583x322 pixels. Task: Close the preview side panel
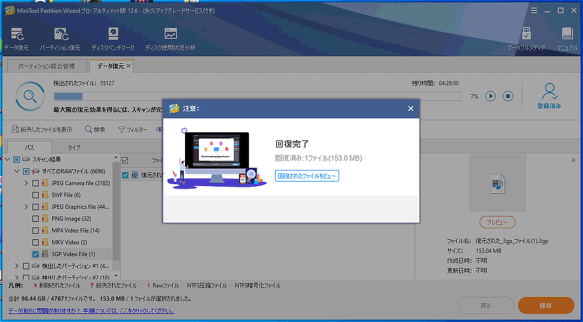[573, 160]
